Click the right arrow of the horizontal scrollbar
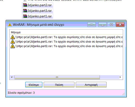 coord(120,77)
